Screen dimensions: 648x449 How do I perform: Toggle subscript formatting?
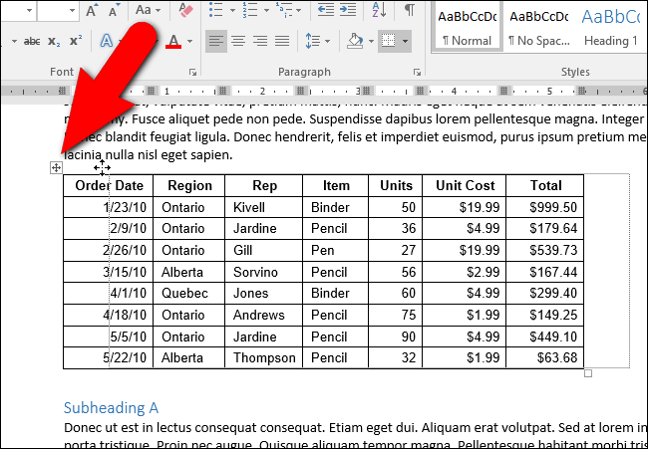(54, 41)
